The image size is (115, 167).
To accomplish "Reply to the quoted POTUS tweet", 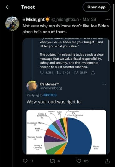I will tap(41, 73).
